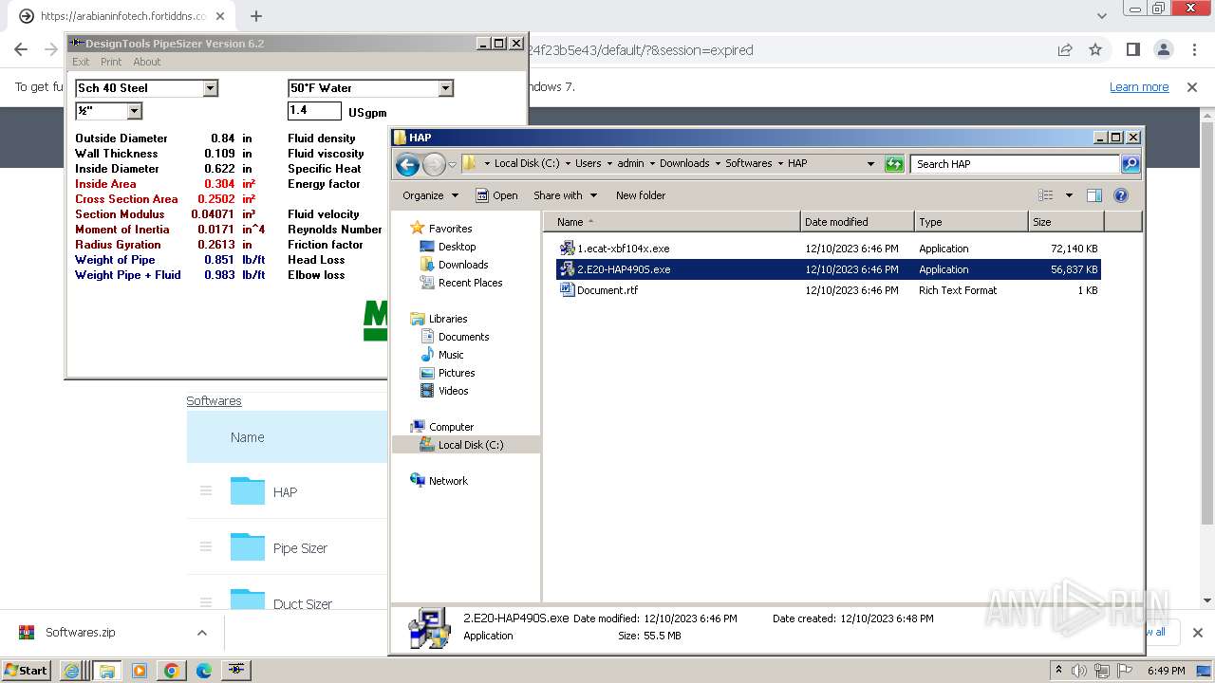The width and height of the screenshot is (1215, 683).
Task: Click the 1.ecat-xbf104x.exe file icon
Action: coord(567,249)
